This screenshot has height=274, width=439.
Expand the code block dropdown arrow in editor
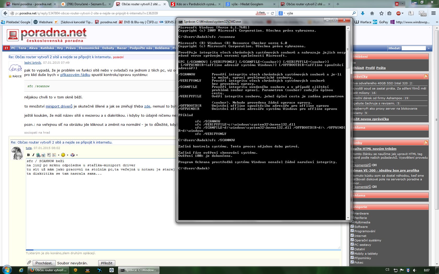[59, 155]
